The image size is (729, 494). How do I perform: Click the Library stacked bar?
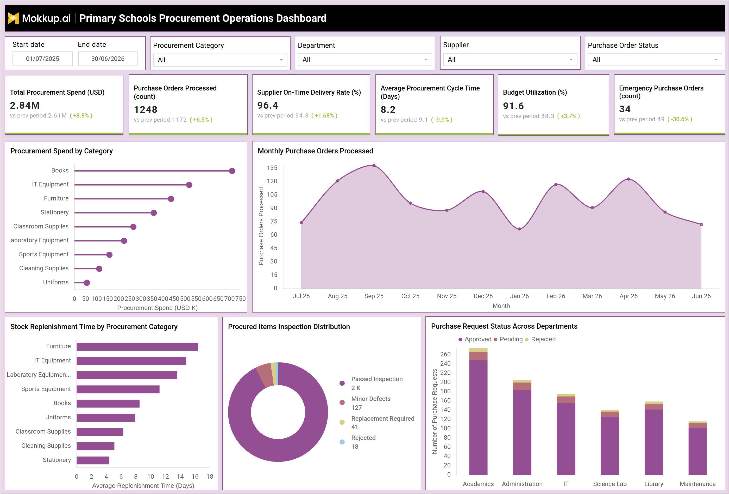coord(654,438)
